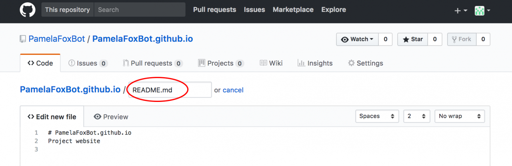
Task: Switch to the Issues tab
Action: (88, 63)
